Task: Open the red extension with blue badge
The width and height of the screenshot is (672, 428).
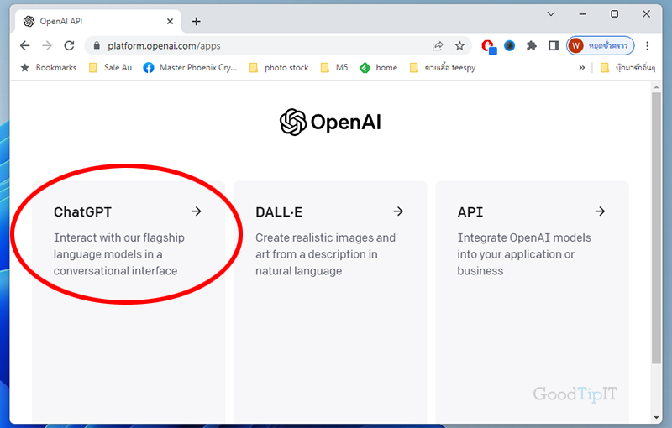Action: coord(489,46)
